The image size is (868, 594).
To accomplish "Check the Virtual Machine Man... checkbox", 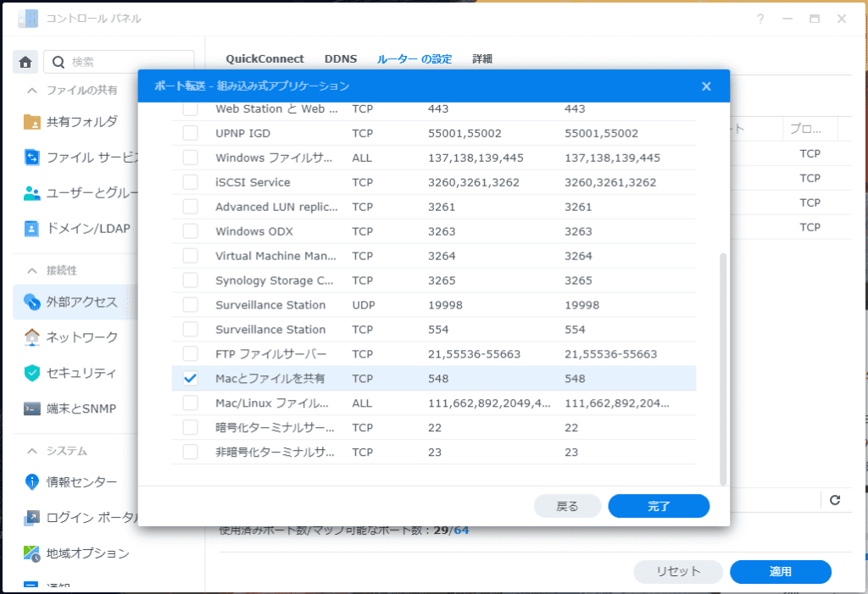I will (x=191, y=256).
